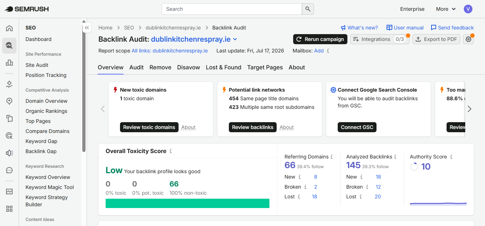Click Send feedback link
The height and width of the screenshot is (226, 485).
click(x=452, y=28)
